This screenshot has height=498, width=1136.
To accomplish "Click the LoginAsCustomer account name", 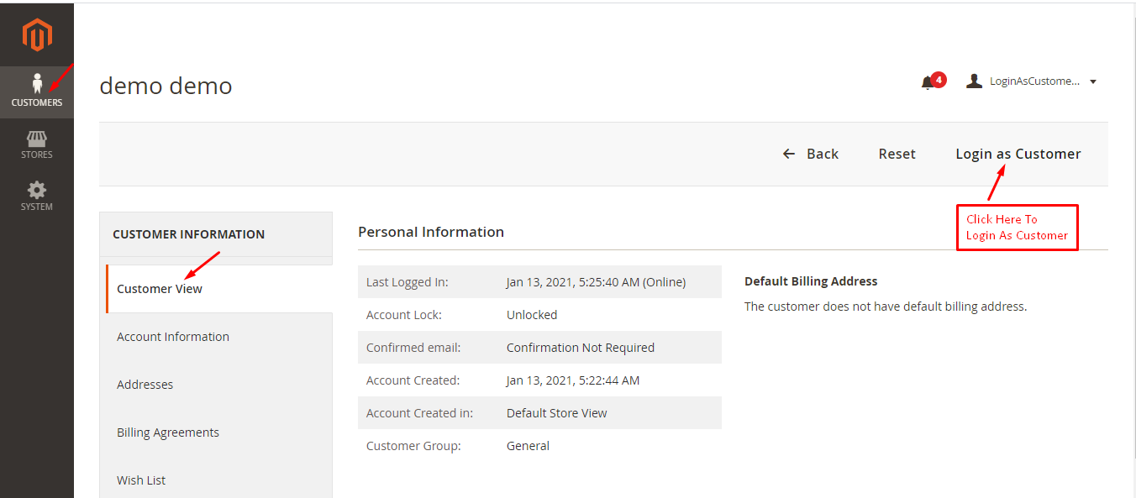I will [1034, 81].
